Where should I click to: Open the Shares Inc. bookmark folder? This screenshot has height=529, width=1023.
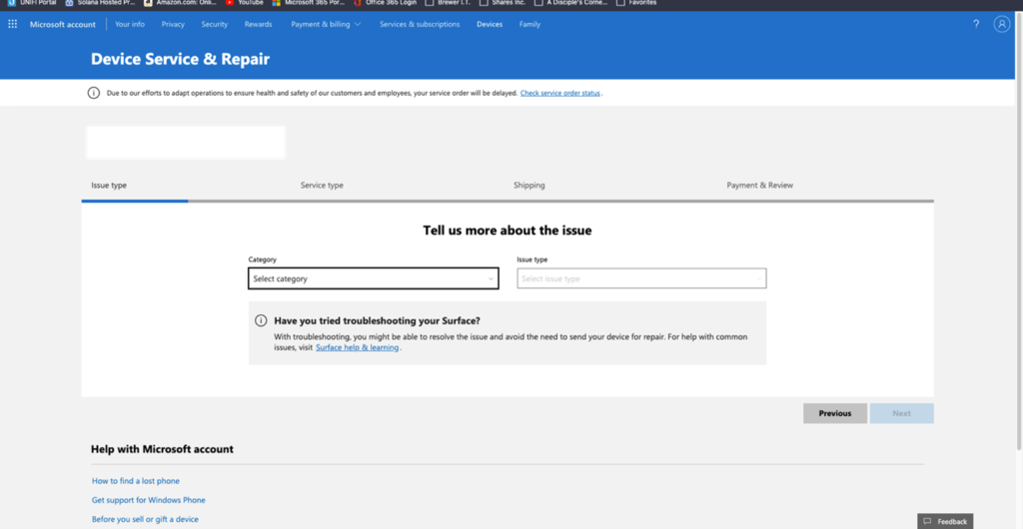502,3
